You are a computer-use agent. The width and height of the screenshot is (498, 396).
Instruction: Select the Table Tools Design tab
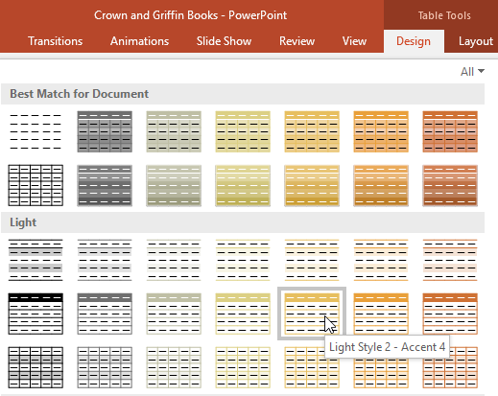pos(414,41)
